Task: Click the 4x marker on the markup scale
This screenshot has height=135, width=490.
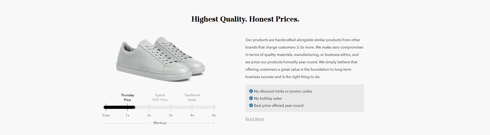Action: click(192, 115)
